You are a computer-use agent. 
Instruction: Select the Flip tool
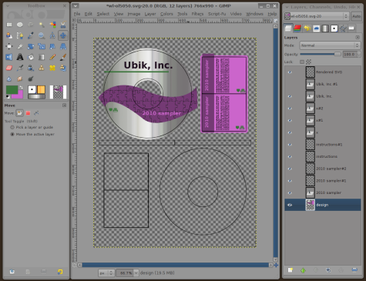tap(9, 57)
